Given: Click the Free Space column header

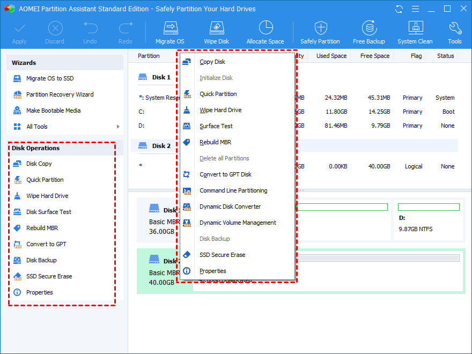Looking at the screenshot, I should pos(374,56).
